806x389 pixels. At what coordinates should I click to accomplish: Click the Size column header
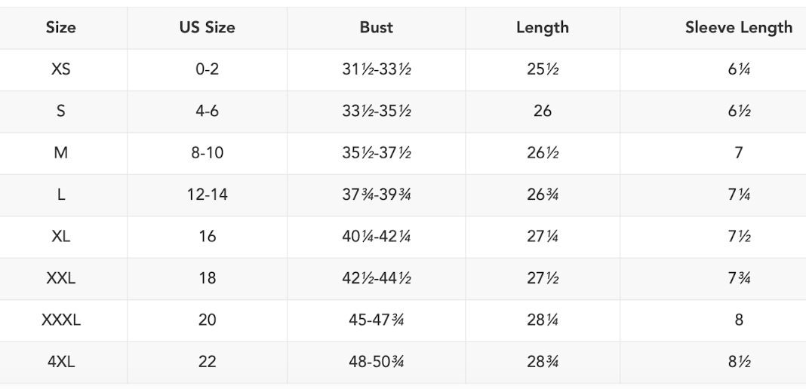[60, 28]
